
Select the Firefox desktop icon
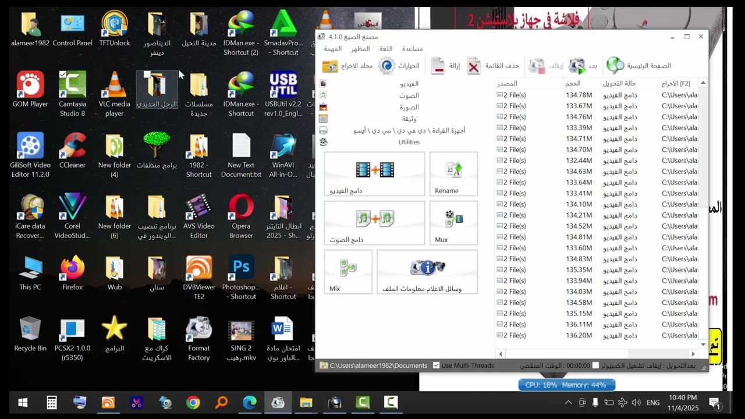[72, 274]
